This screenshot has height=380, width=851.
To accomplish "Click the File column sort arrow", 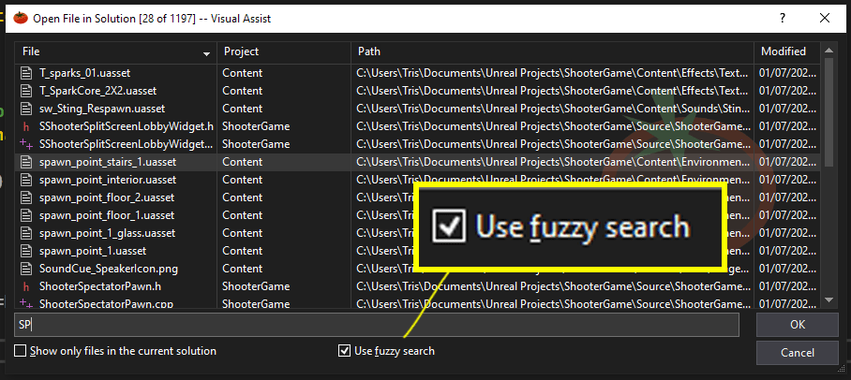I will point(206,53).
